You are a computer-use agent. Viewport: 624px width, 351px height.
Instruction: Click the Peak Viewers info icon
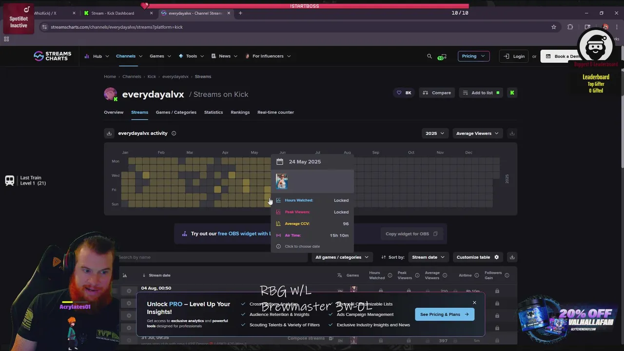(417, 275)
